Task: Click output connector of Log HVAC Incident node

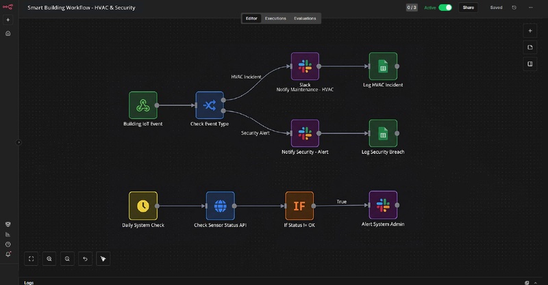Action: [x=397, y=66]
